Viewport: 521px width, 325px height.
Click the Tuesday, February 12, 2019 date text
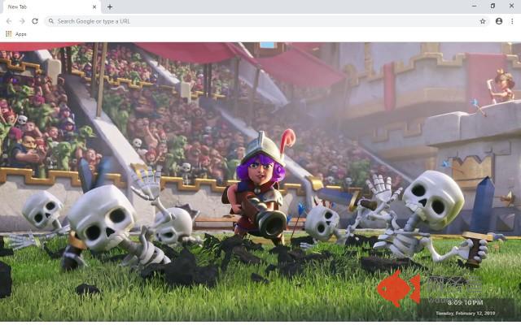pyautogui.click(x=465, y=314)
